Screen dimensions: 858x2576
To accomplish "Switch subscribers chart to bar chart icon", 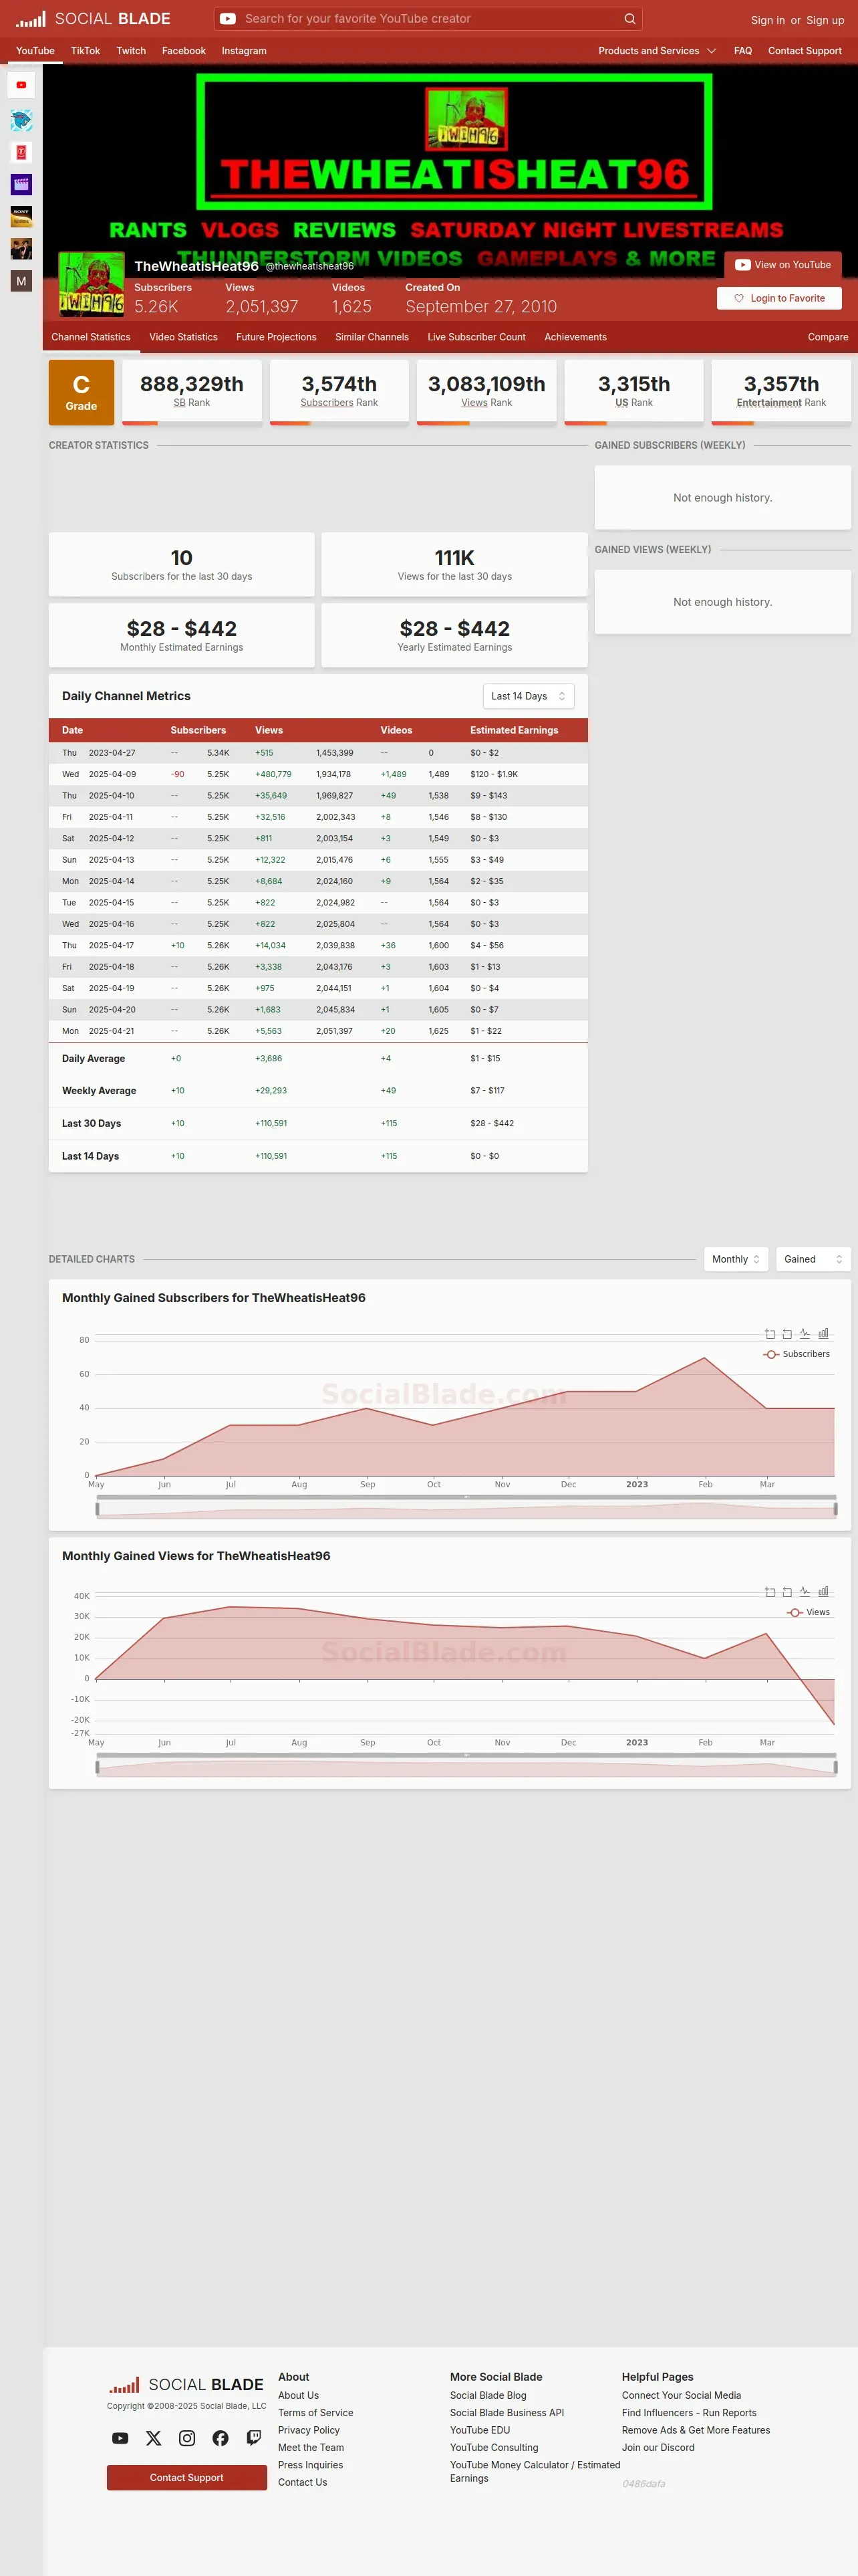I will (824, 1333).
